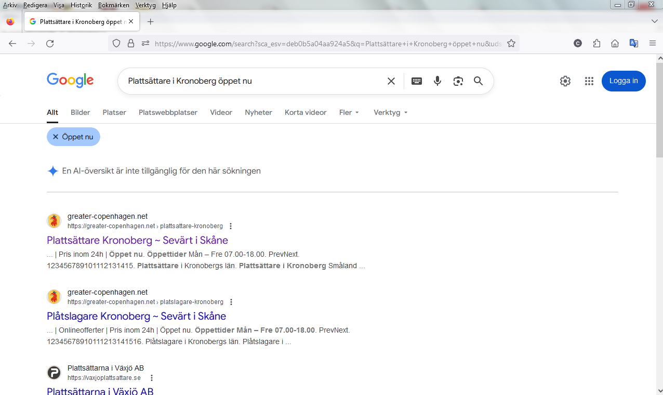The height and width of the screenshot is (395, 663).
Task: Click the Logga in button
Action: [x=624, y=81]
